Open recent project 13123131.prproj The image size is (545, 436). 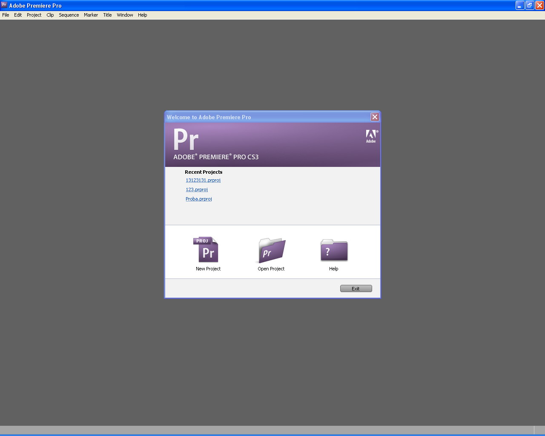click(203, 180)
